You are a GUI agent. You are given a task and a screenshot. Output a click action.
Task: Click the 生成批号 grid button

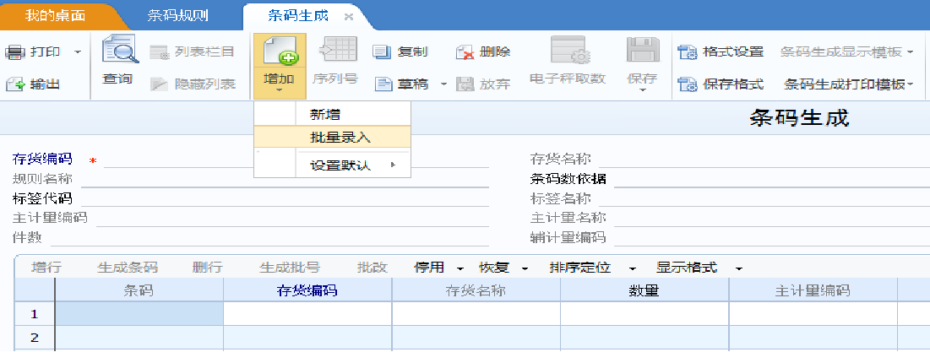[290, 268]
